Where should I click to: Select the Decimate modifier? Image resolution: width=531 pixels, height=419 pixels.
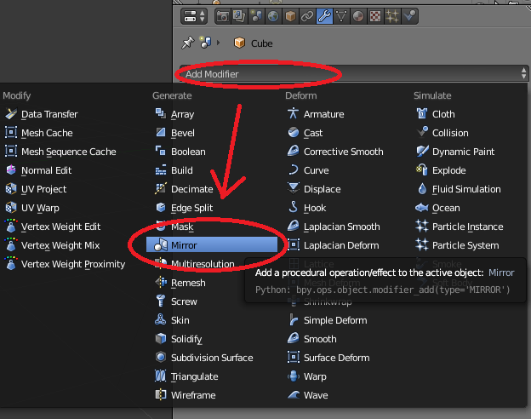(184, 189)
